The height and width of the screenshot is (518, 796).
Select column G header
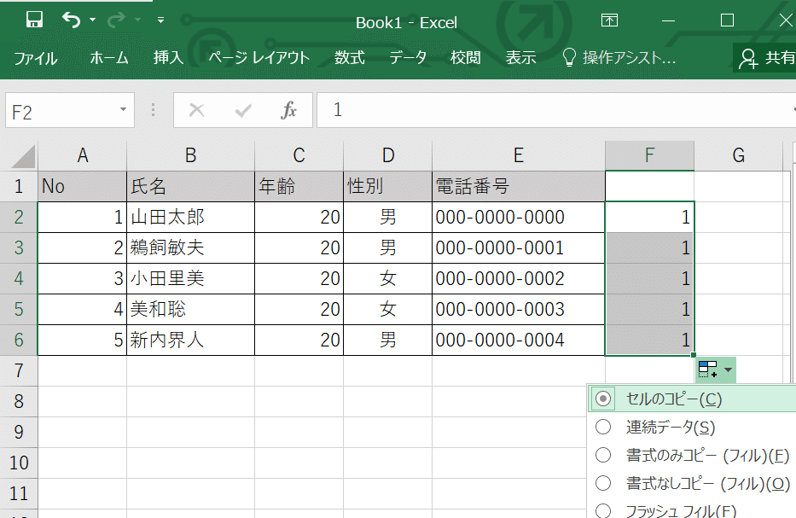click(738, 155)
